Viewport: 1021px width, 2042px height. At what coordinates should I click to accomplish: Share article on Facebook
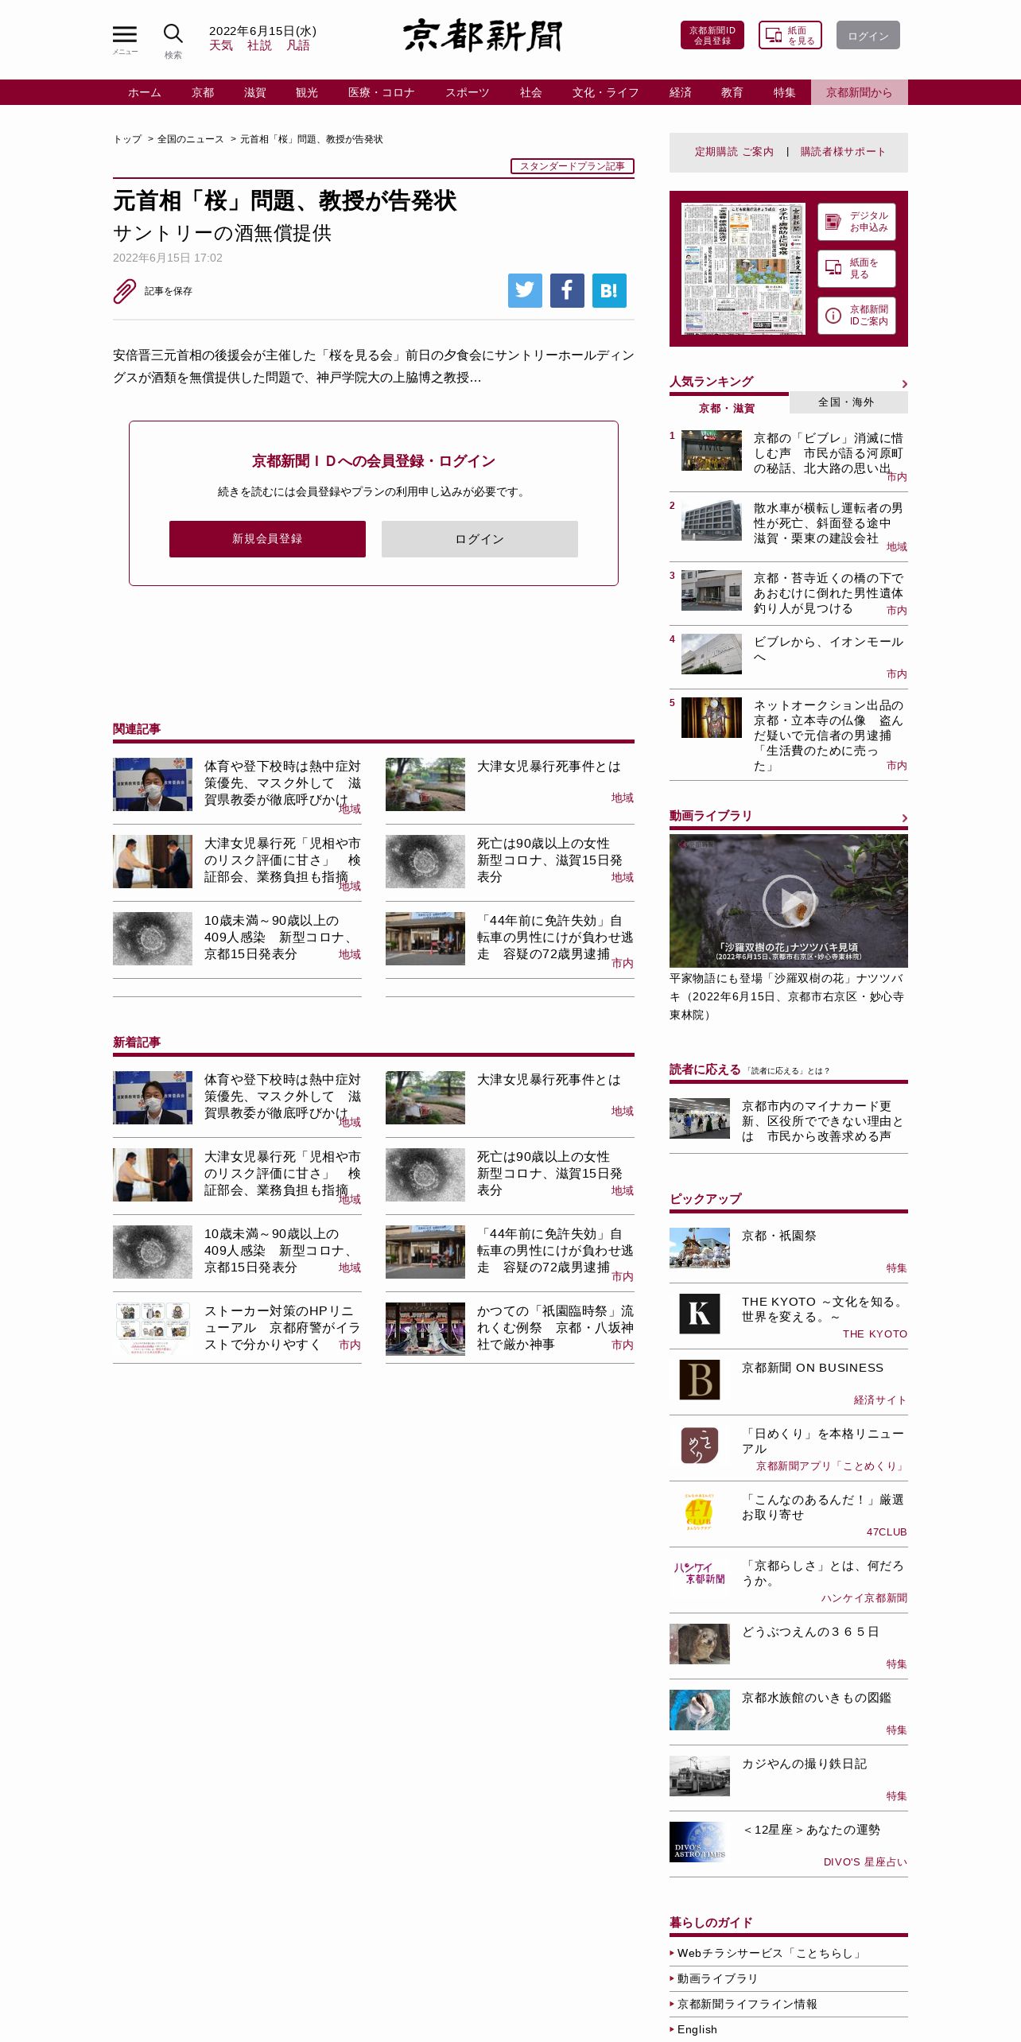pos(567,291)
